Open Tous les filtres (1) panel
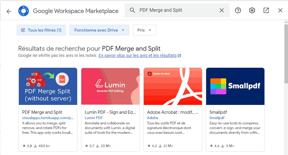Viewport: 288px width, 155px height. point(41,30)
